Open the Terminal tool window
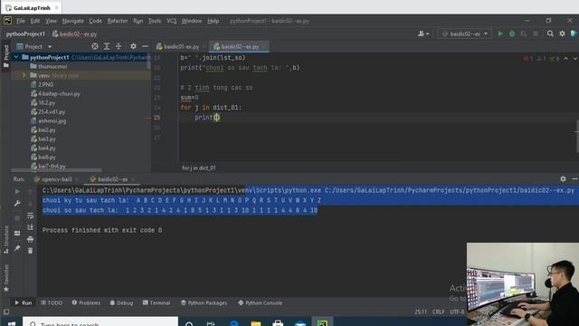 point(157,302)
